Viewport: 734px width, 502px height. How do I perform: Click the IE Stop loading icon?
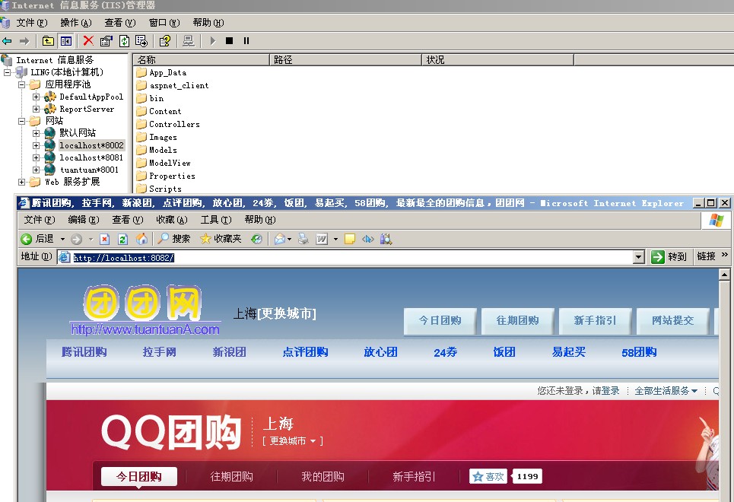point(105,240)
